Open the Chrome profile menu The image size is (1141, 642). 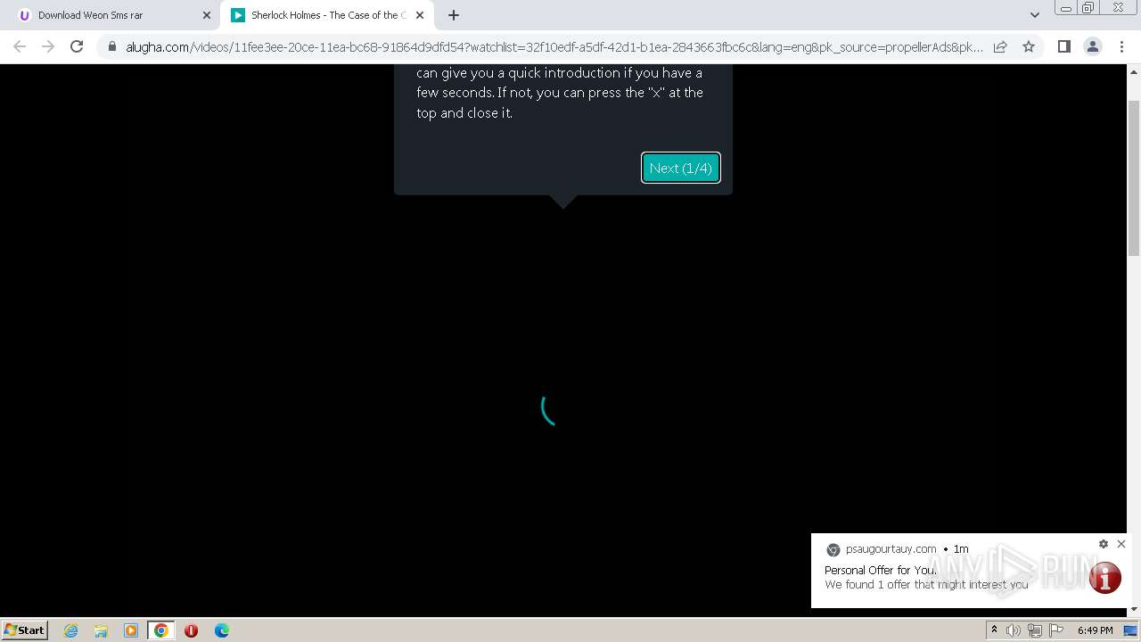click(1092, 46)
